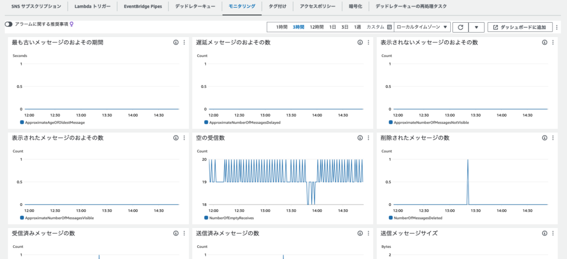
Task: Click ApproximateNumberOfMessagesDelayed legend label
Action: pos(245,123)
